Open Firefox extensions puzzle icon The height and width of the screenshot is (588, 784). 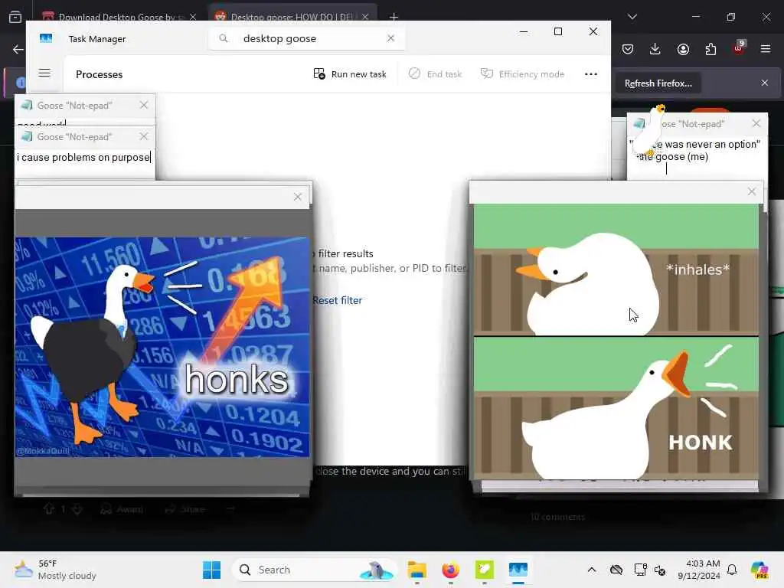click(x=710, y=49)
